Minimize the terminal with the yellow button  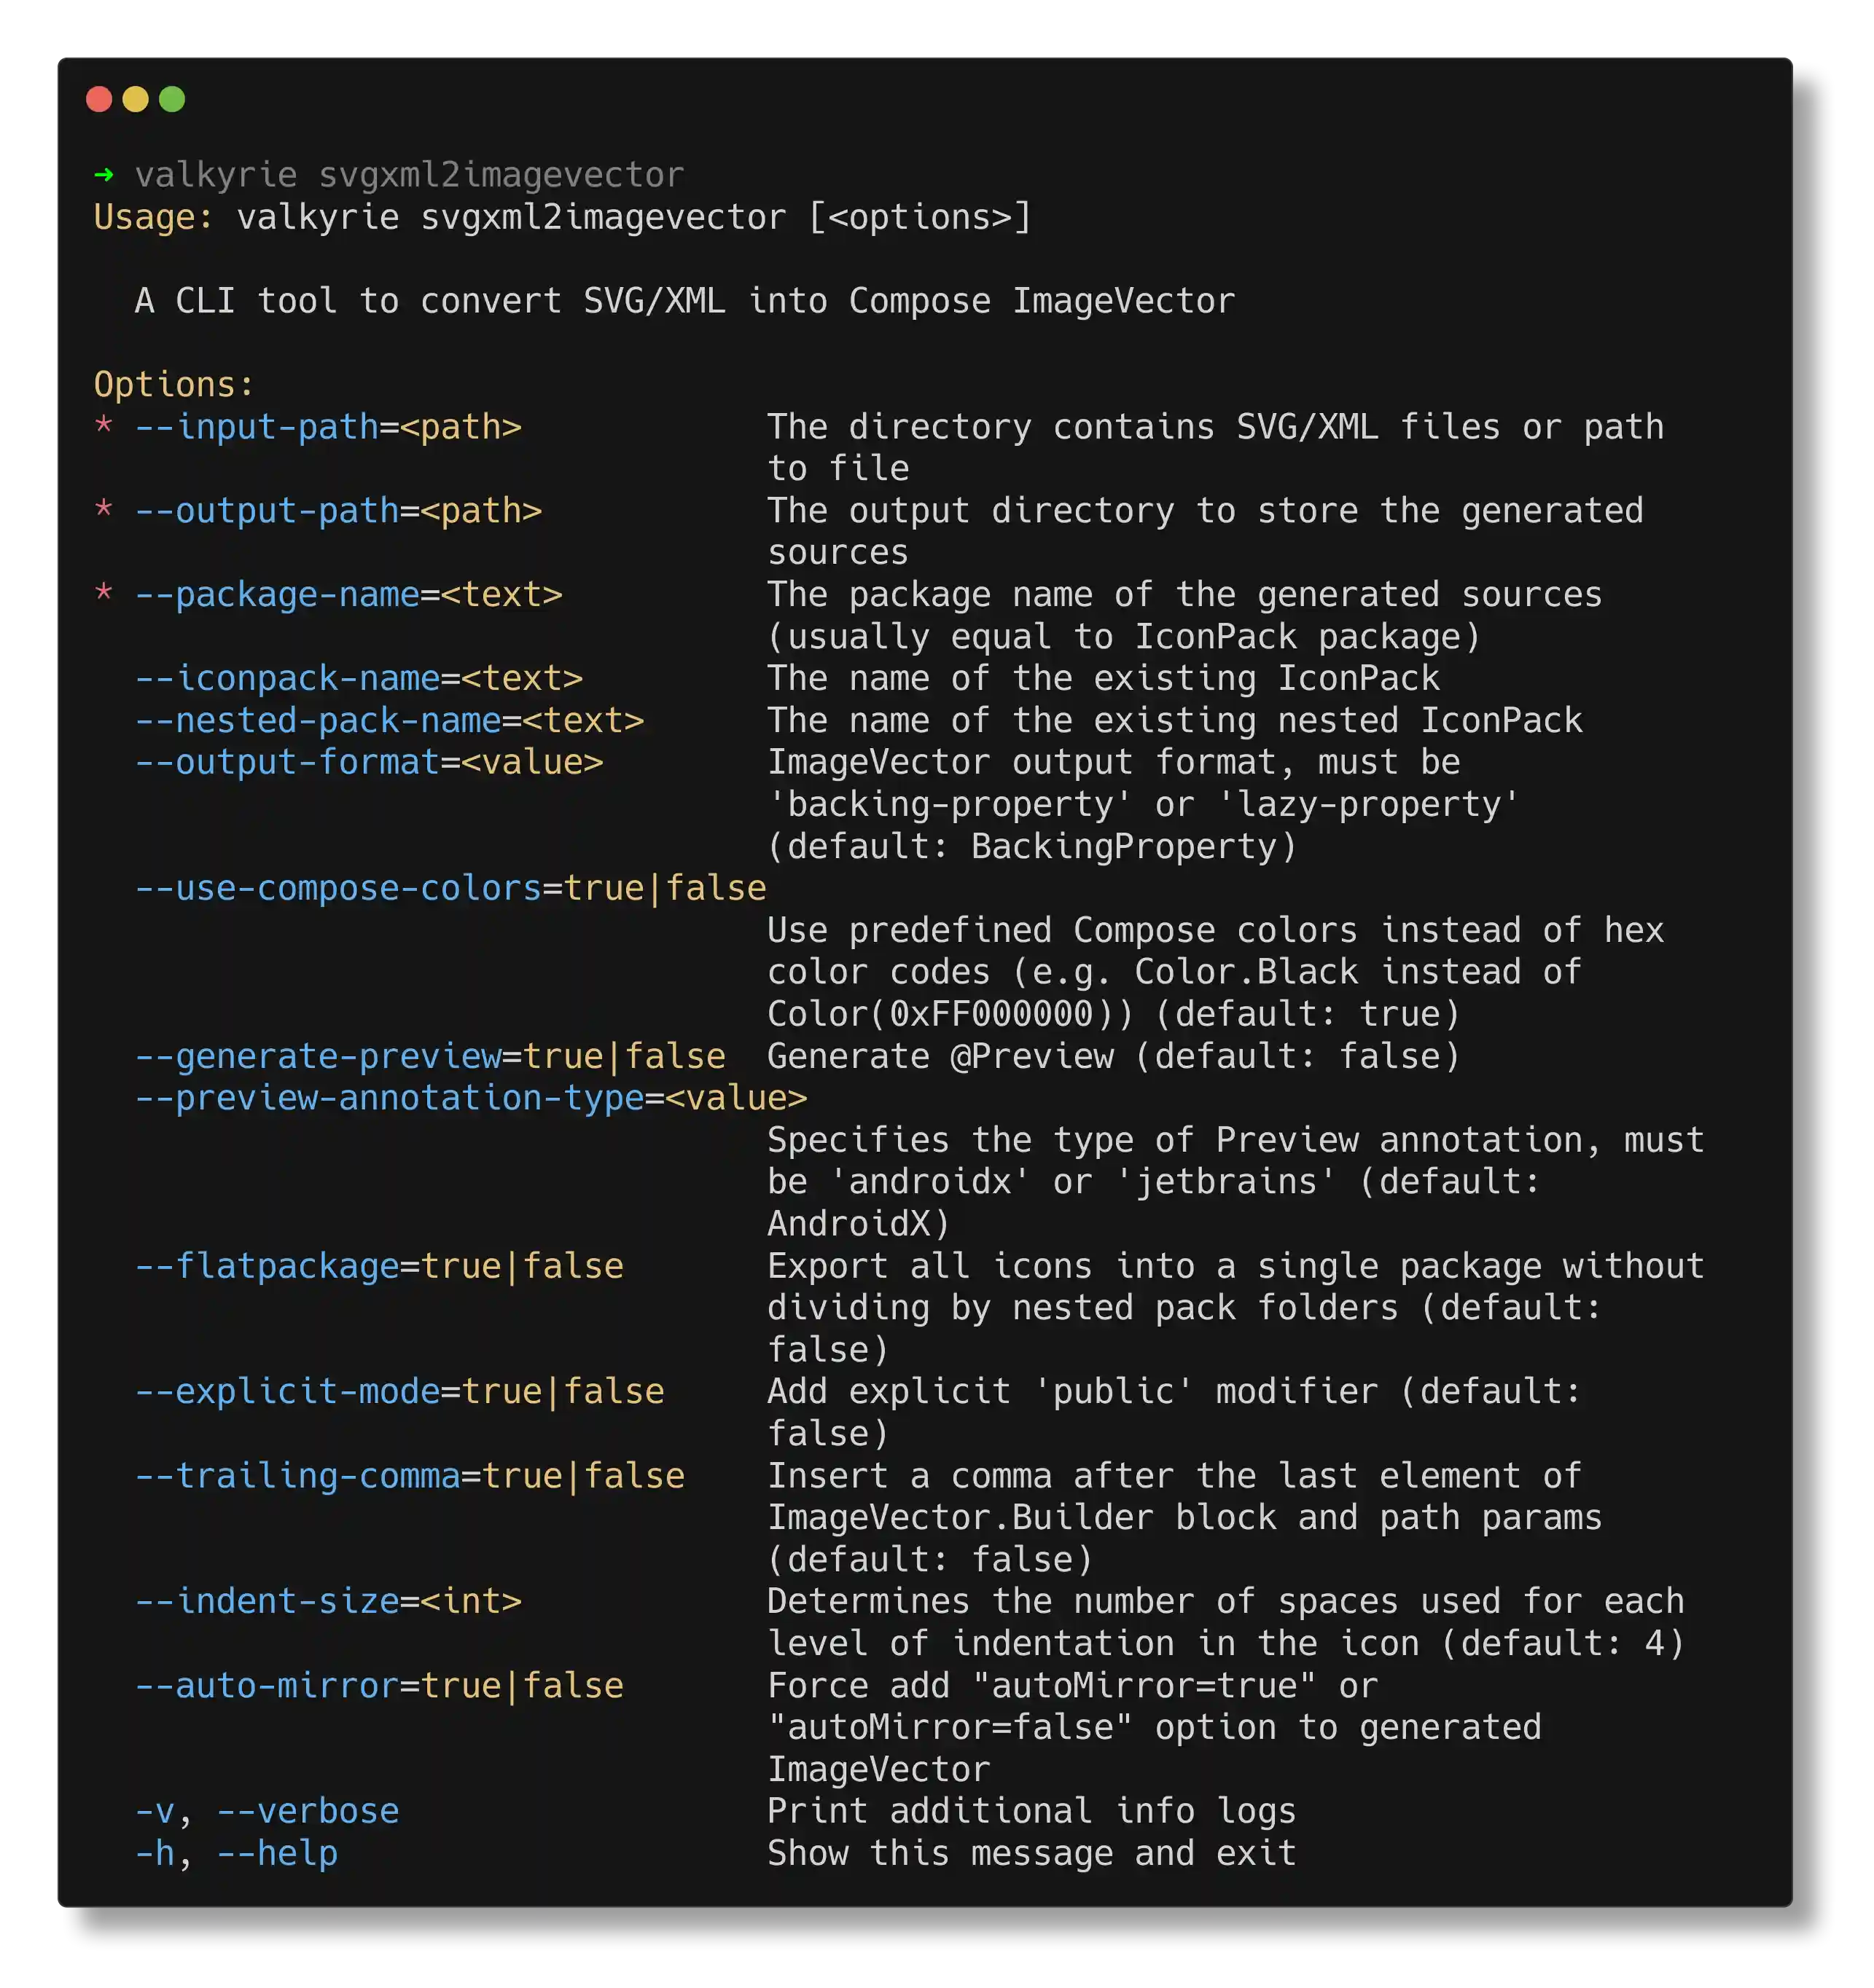(135, 99)
